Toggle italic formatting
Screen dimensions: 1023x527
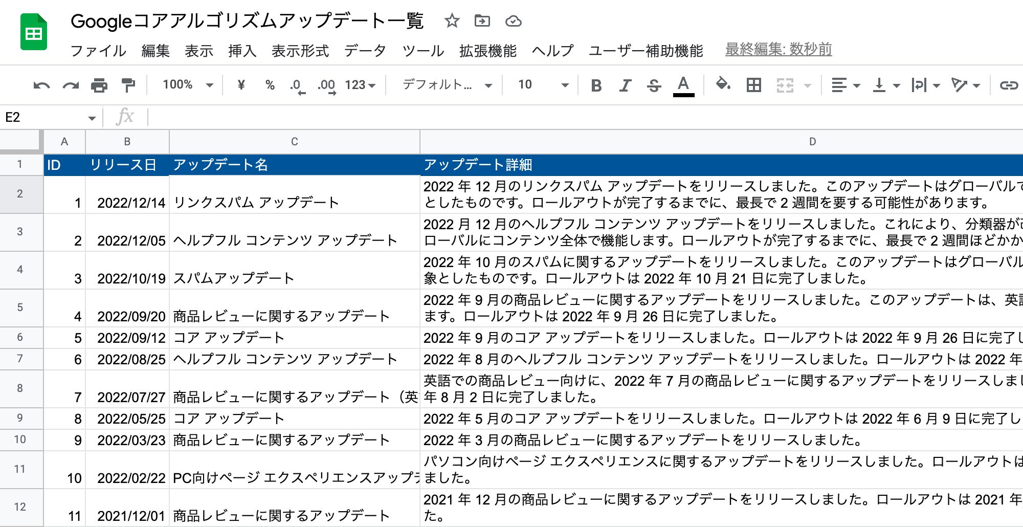pos(625,85)
